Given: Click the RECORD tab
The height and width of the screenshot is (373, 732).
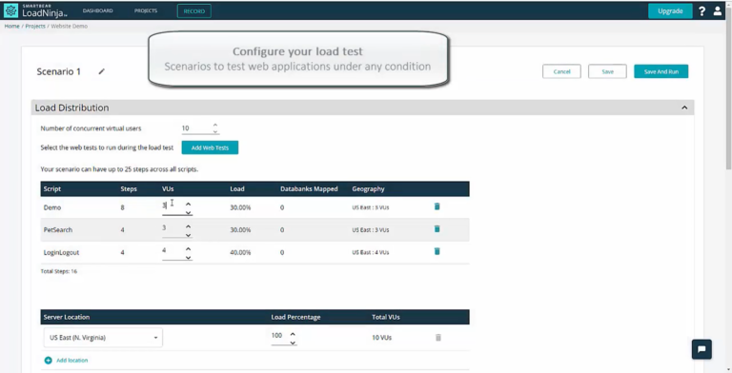Looking at the screenshot, I should (194, 11).
